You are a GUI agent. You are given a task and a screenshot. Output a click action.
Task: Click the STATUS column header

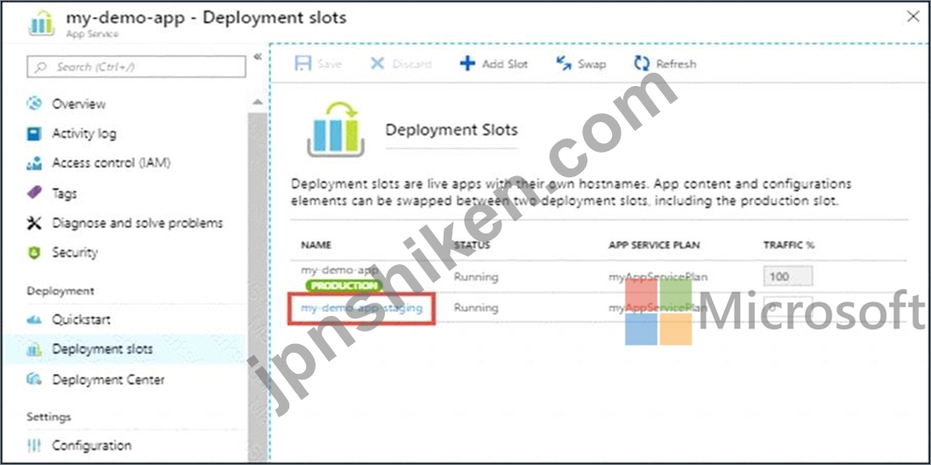(472, 245)
